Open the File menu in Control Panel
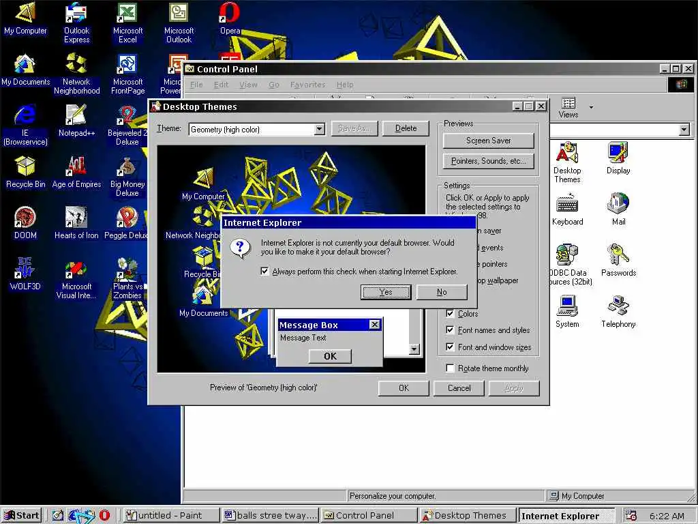This screenshot has height=524, width=698. (196, 85)
